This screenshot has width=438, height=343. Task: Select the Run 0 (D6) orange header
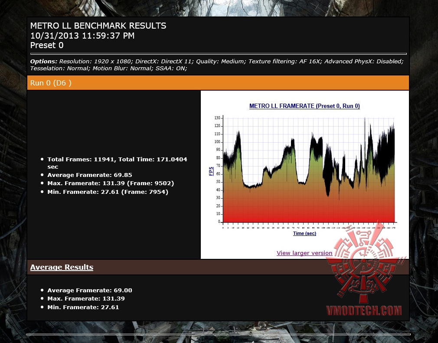click(x=218, y=83)
